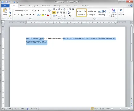Switch to the References tab
The height and width of the screenshot is (111, 134).
pyautogui.click(x=46, y=6)
